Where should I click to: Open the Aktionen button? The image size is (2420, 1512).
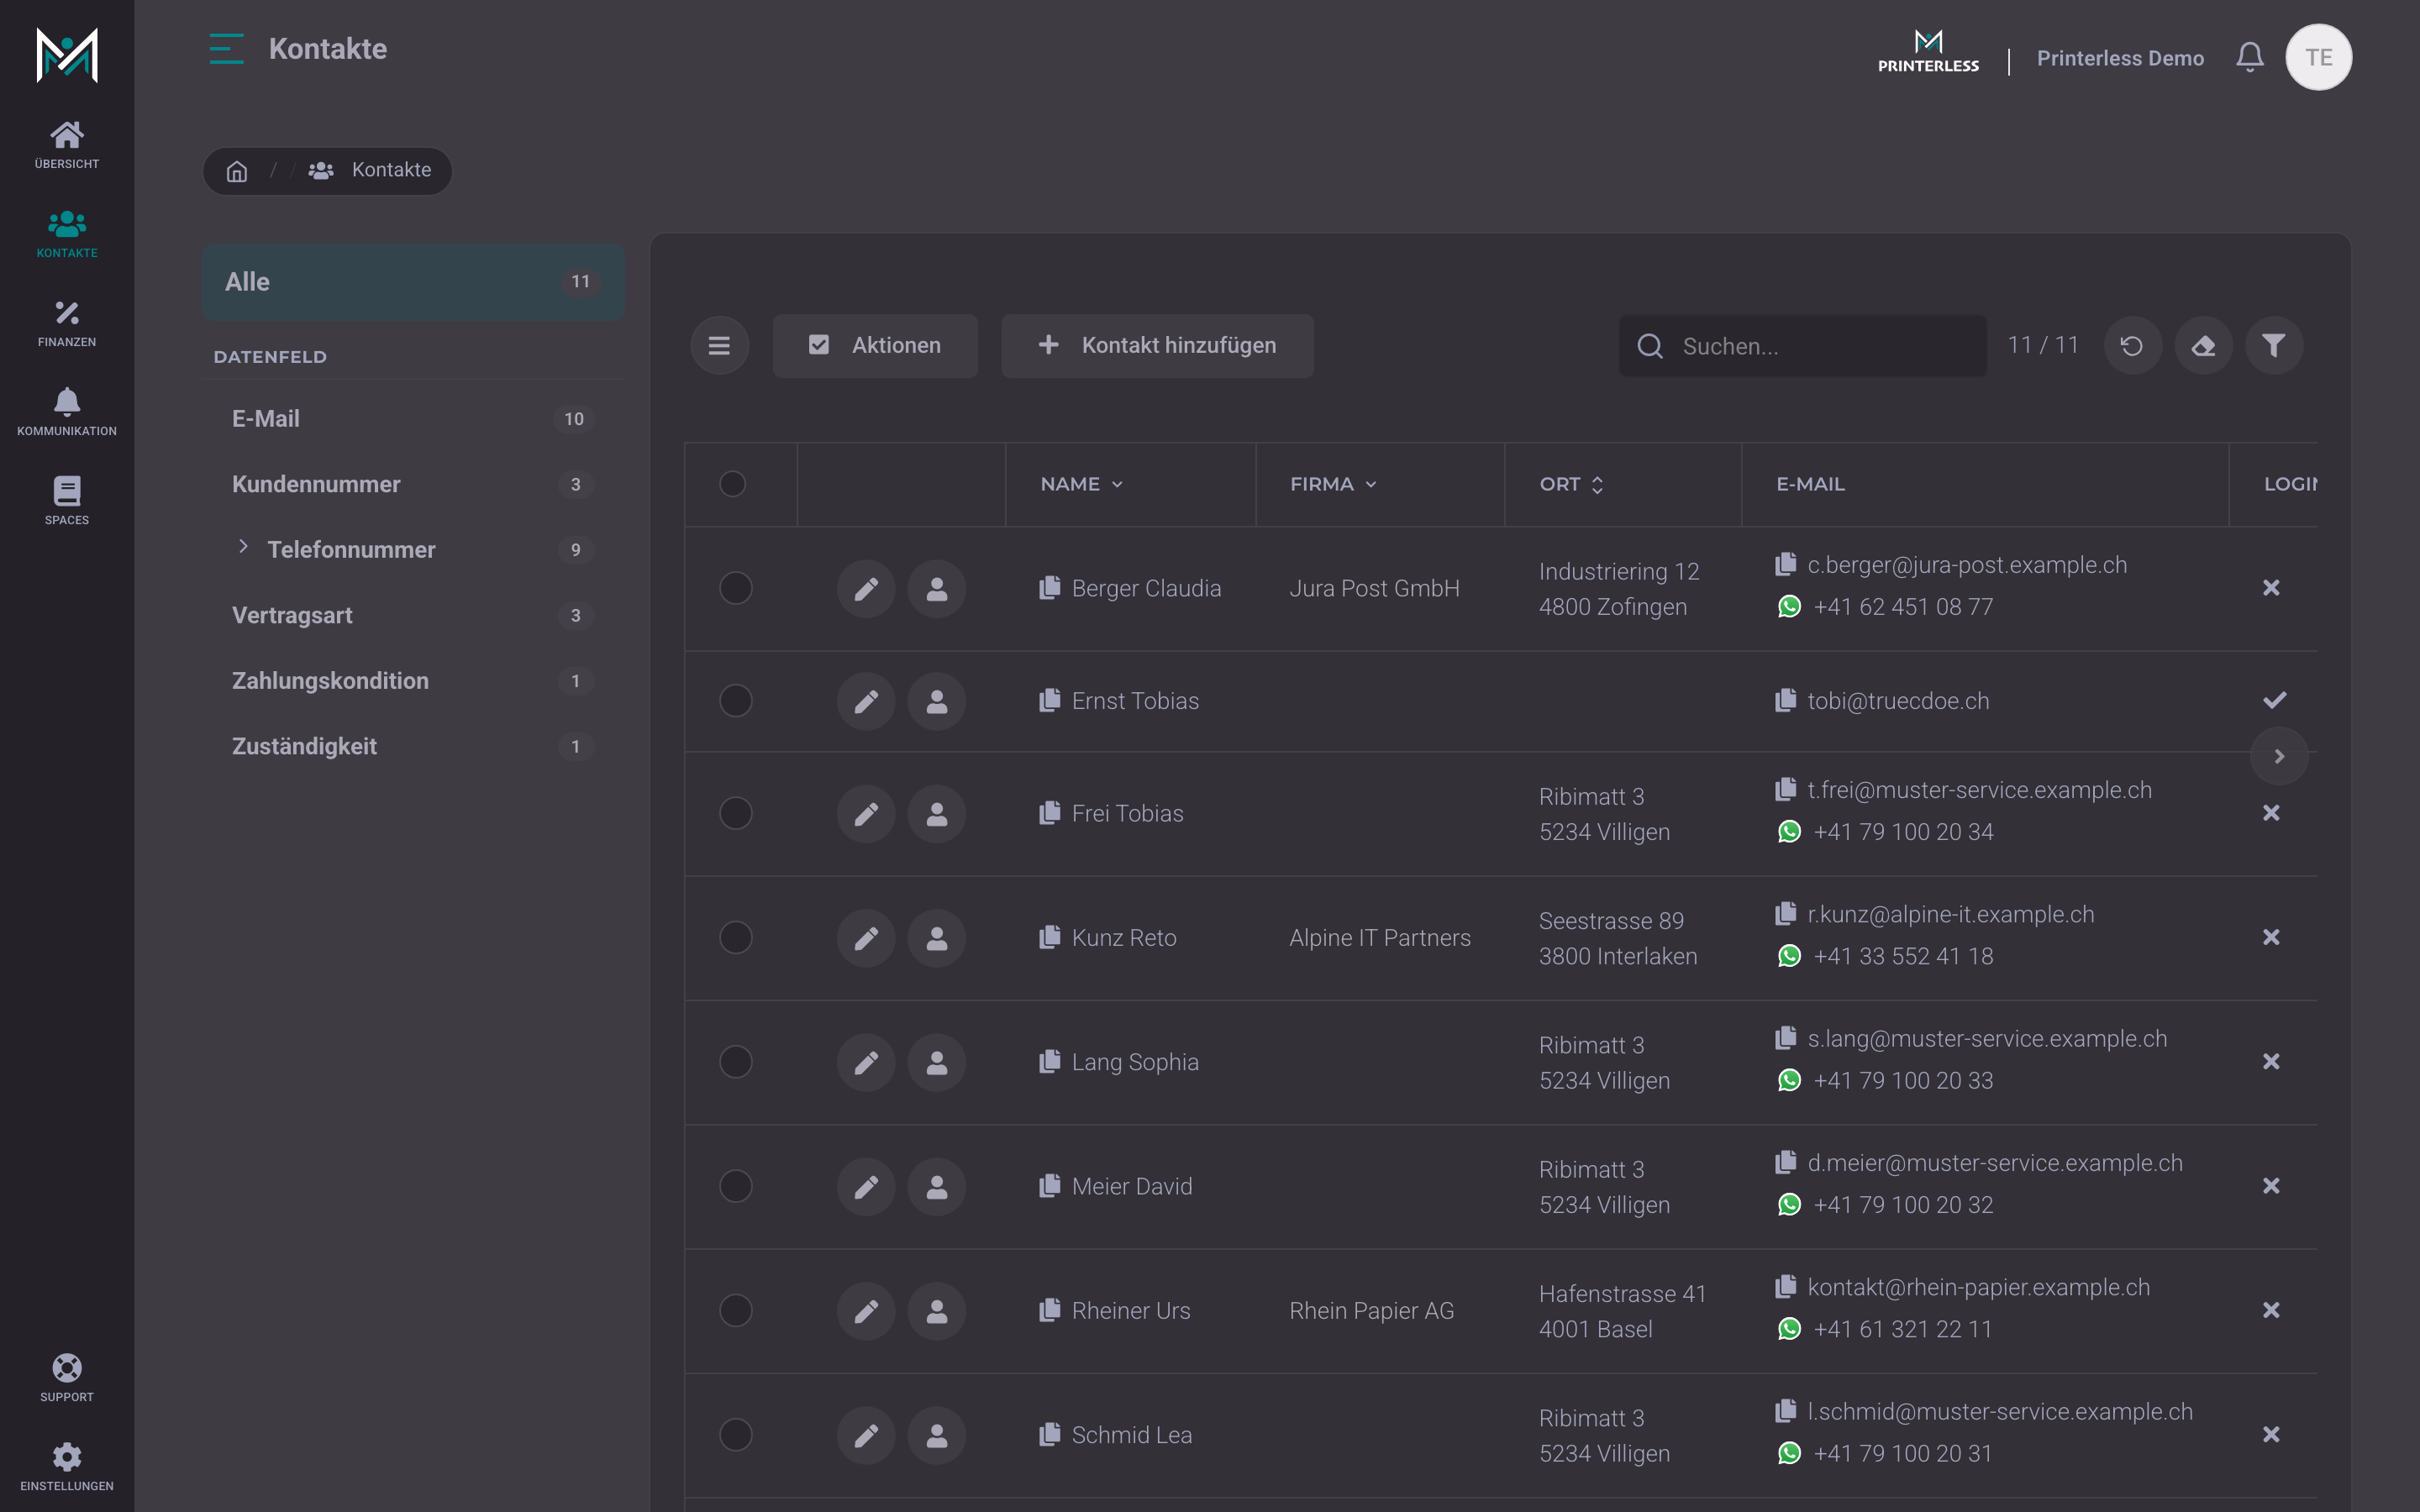pyautogui.click(x=875, y=346)
